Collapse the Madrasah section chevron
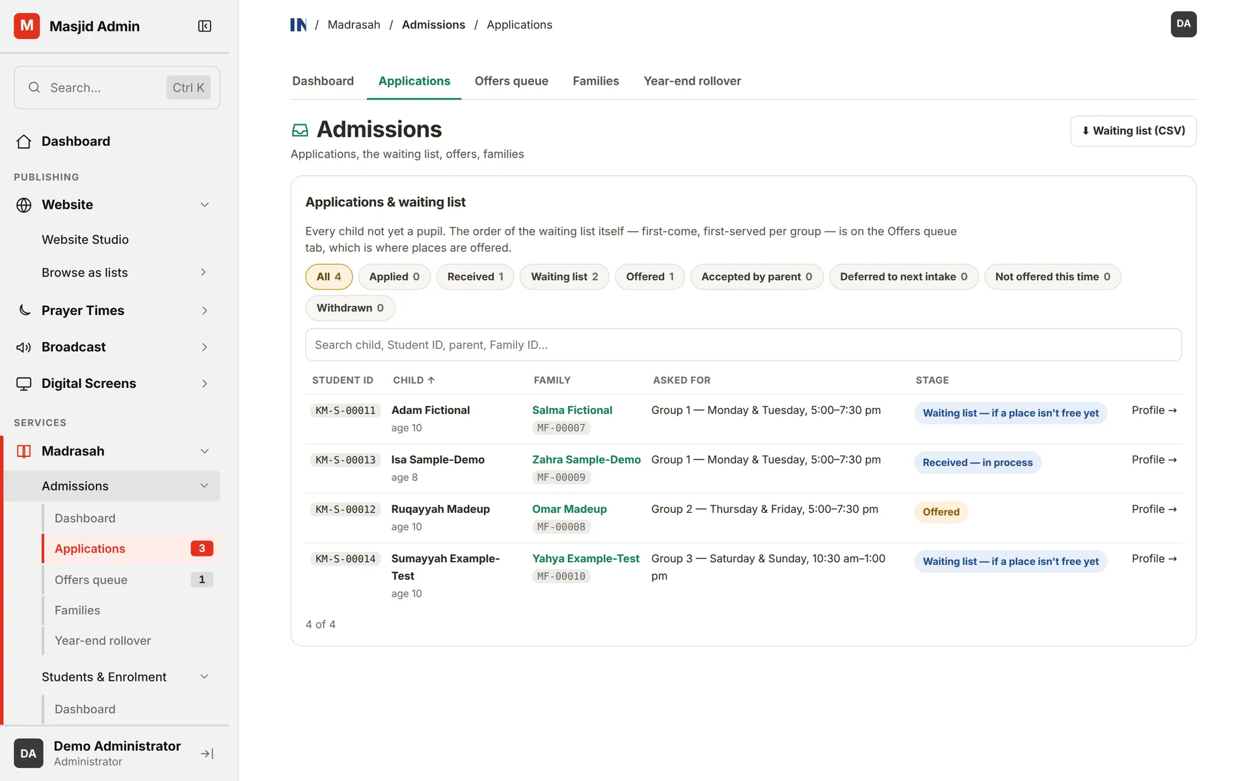 [x=204, y=451]
